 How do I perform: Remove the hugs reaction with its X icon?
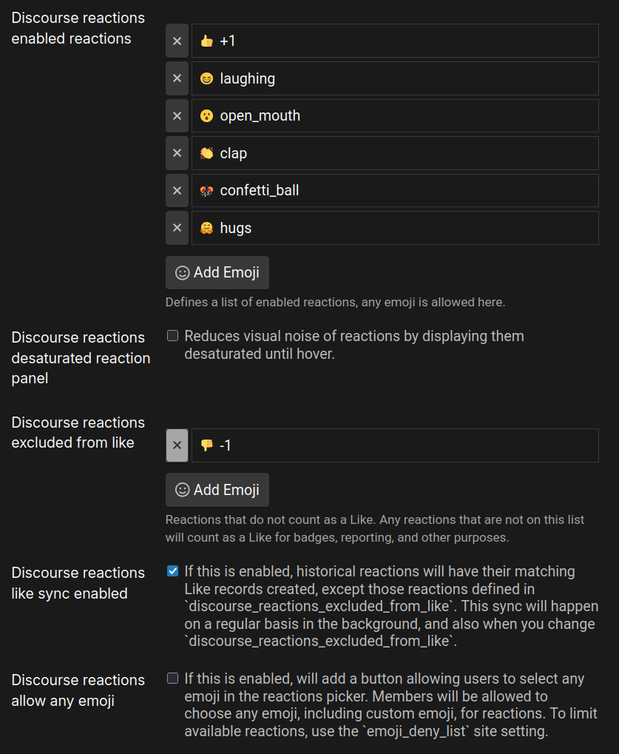click(177, 228)
